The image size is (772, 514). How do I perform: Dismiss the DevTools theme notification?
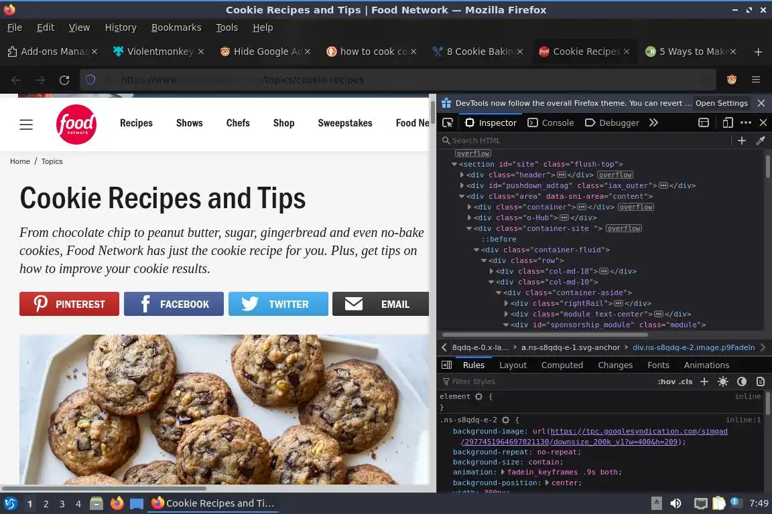(761, 103)
